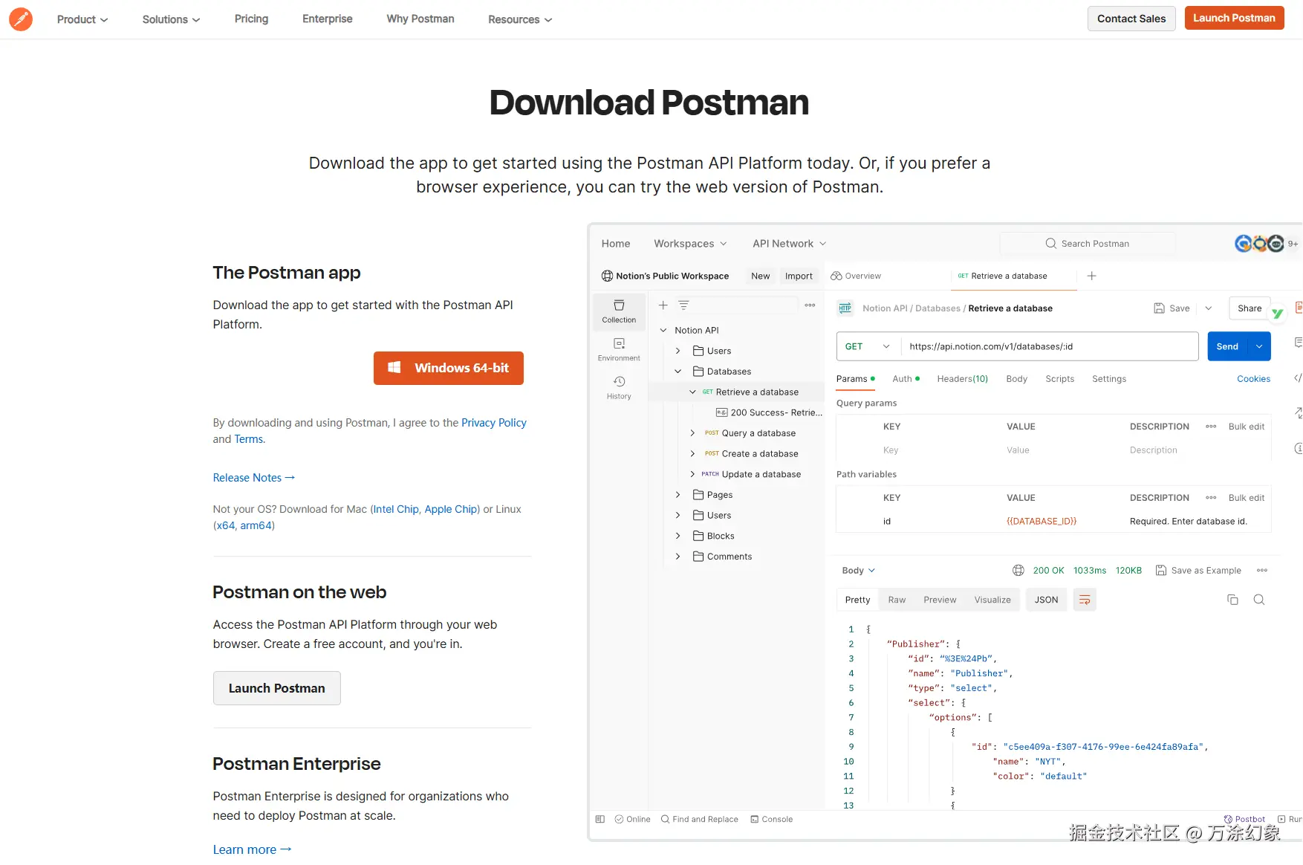
Task: Click the Search Postman field
Action: (1088, 244)
